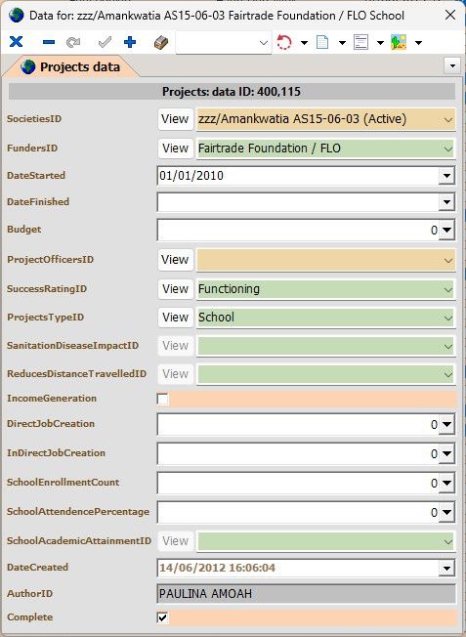Screen dimensions: 466x637
Task: Click the DateFinished input field
Action: pyautogui.click(x=298, y=202)
